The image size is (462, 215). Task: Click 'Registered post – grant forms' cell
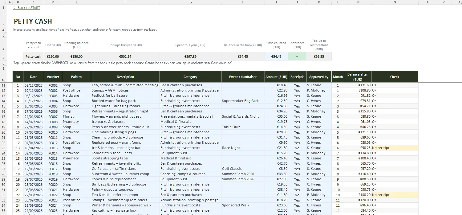pos(125,143)
